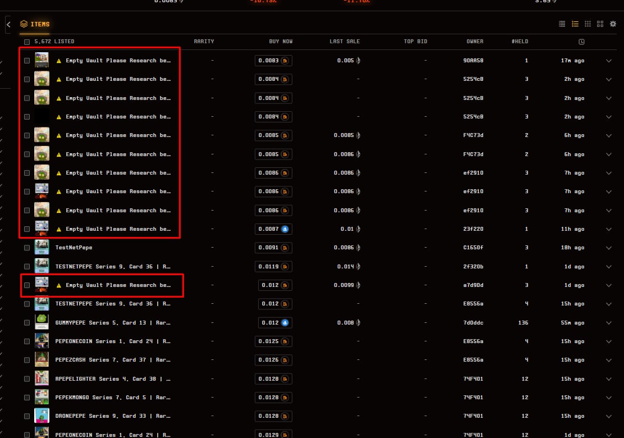Click the Blur icon in 0.0126 price
The width and height of the screenshot is (624, 438).
tap(285, 360)
